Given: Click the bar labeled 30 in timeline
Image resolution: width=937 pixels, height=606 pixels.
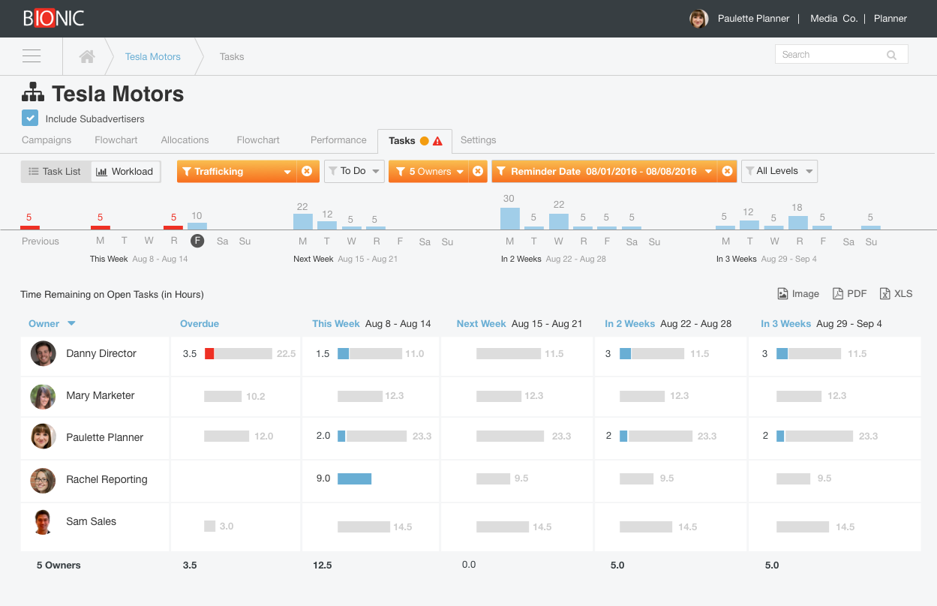Looking at the screenshot, I should tap(509, 218).
